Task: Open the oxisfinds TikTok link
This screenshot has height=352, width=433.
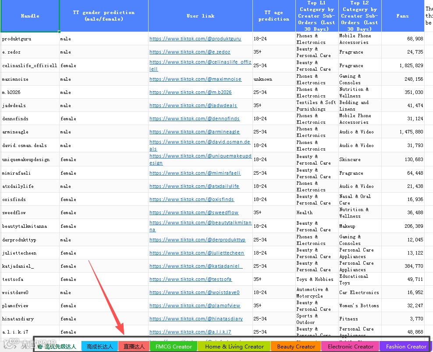Action: pos(192,199)
